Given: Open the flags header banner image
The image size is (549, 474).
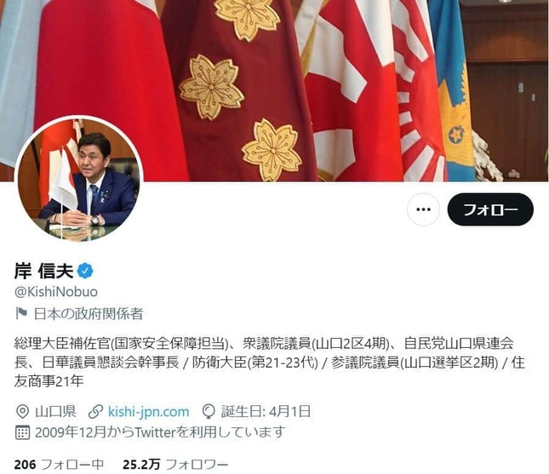Looking at the screenshot, I should pyautogui.click(x=274, y=91).
